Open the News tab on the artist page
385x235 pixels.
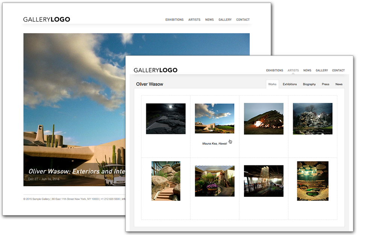pos(339,84)
